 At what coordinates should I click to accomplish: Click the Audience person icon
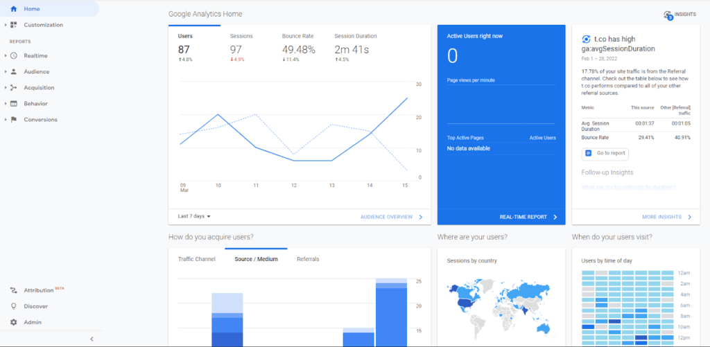pyautogui.click(x=14, y=71)
